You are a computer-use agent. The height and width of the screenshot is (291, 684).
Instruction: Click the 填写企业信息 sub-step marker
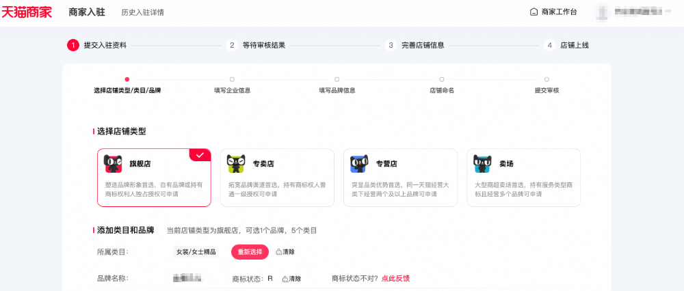point(232,79)
